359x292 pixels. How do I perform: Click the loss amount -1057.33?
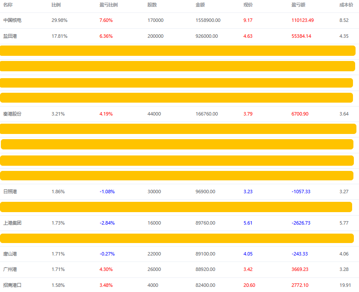(x=301, y=192)
